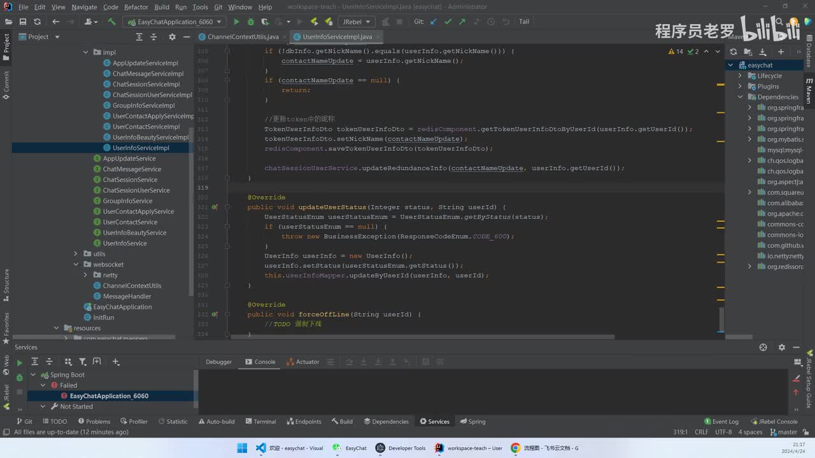Expand the Maven Plugins node
Viewport: 815px width, 458px height.
741,87
